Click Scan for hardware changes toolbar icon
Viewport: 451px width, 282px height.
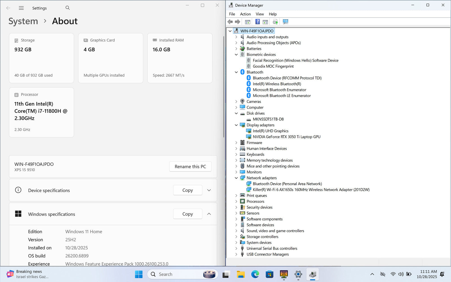click(x=285, y=22)
